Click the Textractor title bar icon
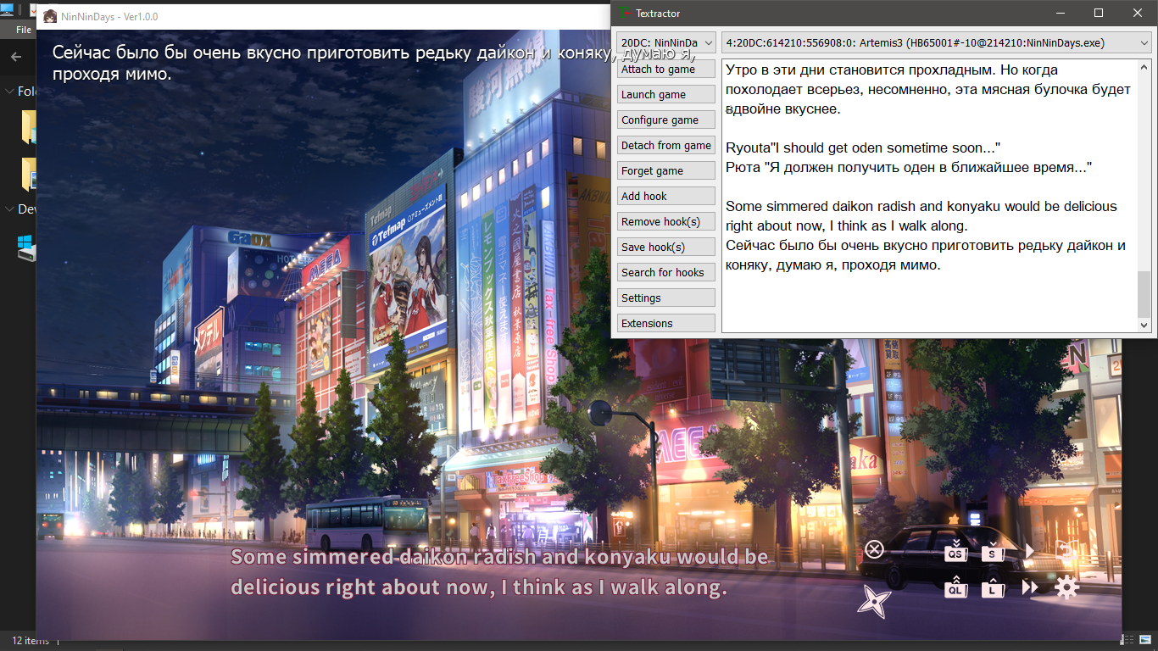 tap(625, 14)
